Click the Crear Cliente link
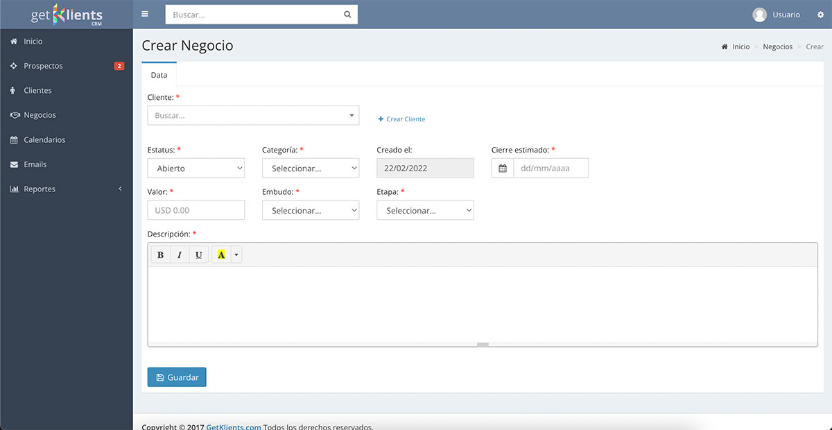The image size is (832, 430). click(401, 119)
